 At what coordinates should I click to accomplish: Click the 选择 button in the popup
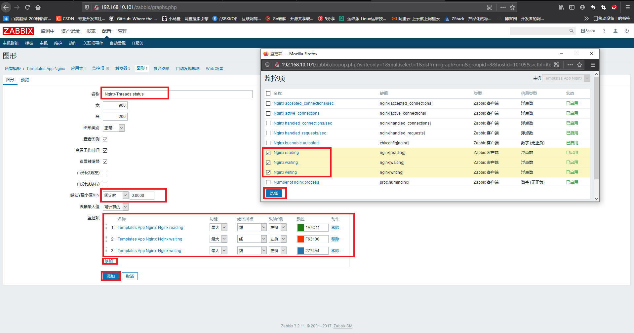274,194
